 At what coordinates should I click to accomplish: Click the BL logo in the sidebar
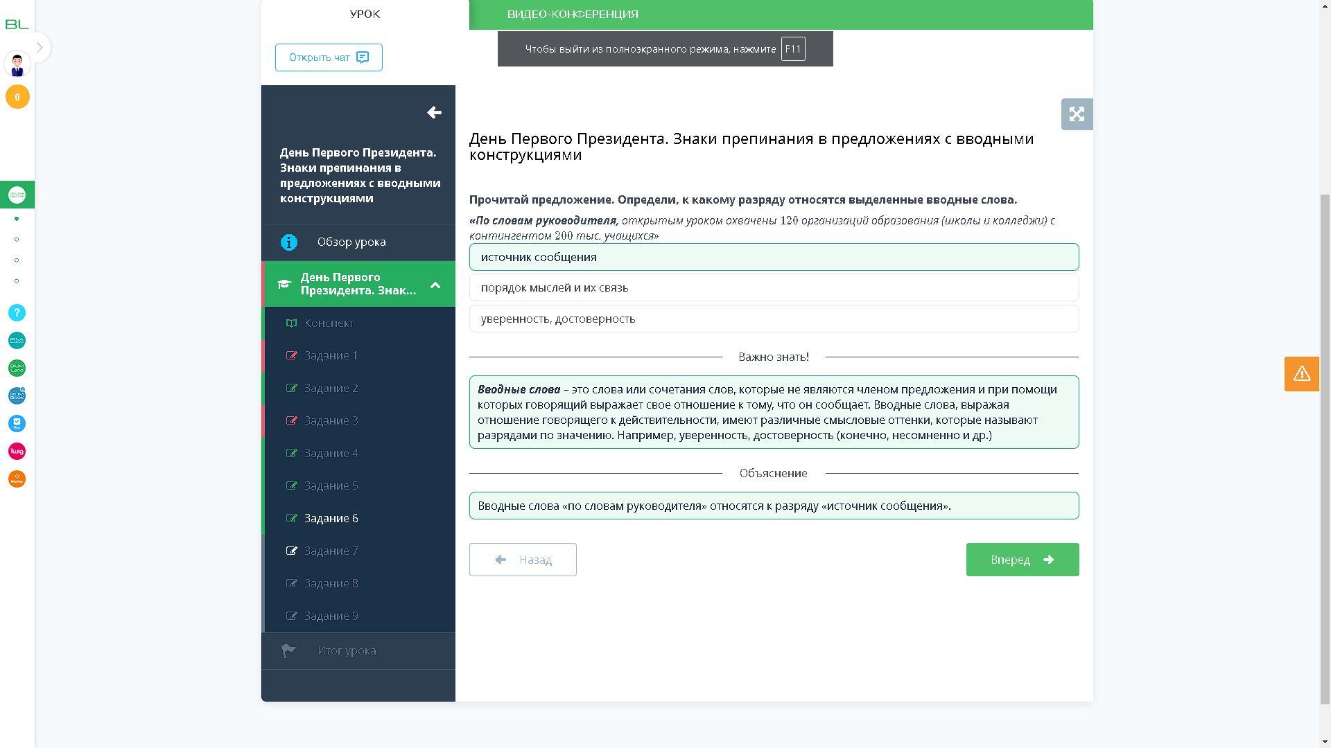click(17, 24)
